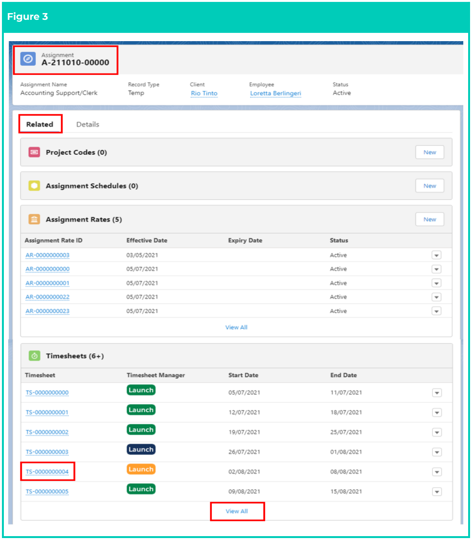472x540 pixels.
Task: Open rate AR-0000000000
Action: (x=47, y=269)
